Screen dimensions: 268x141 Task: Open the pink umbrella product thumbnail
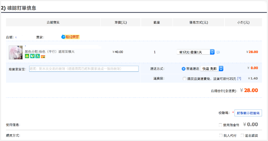point(16,52)
